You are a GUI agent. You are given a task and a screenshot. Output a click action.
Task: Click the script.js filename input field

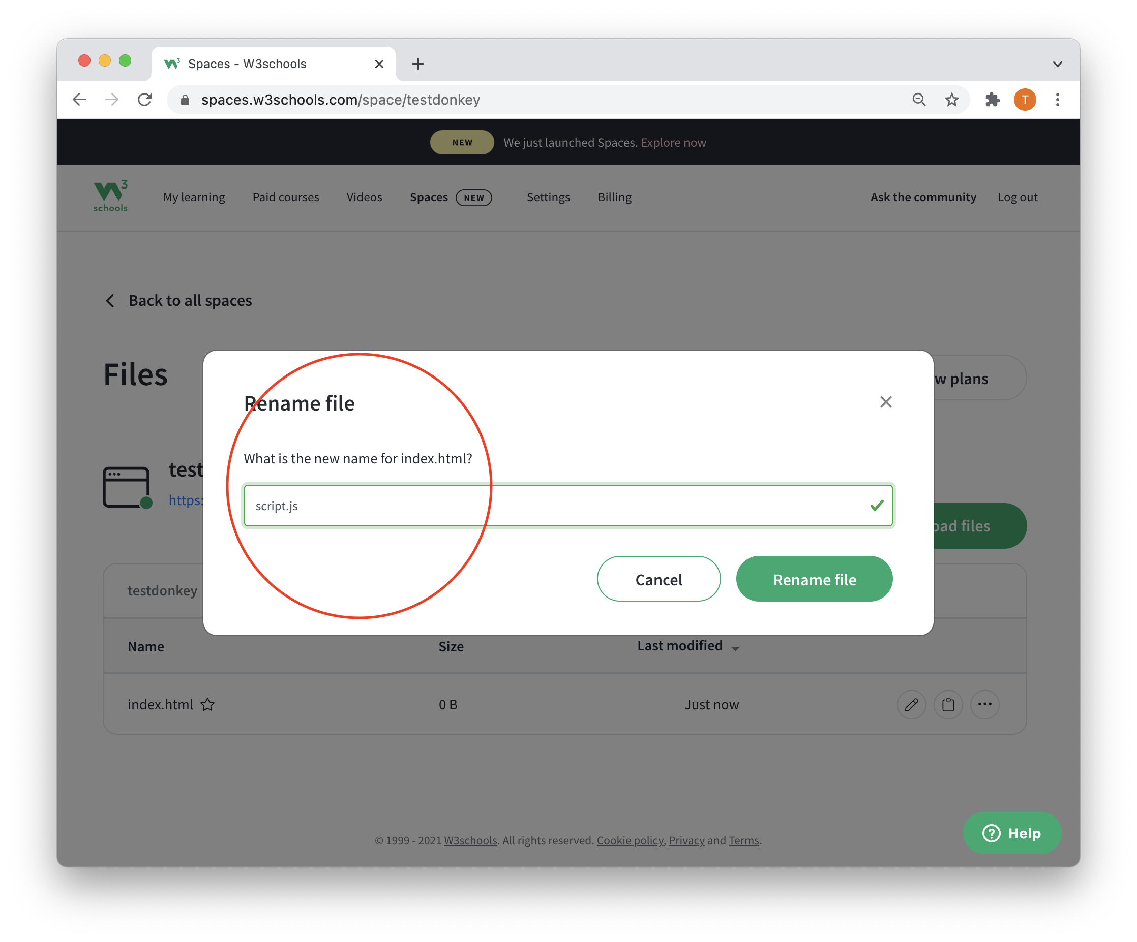click(x=566, y=505)
